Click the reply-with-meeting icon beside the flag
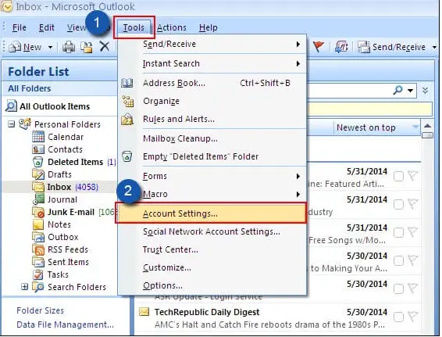The height and width of the screenshot is (337, 442). coord(341,47)
